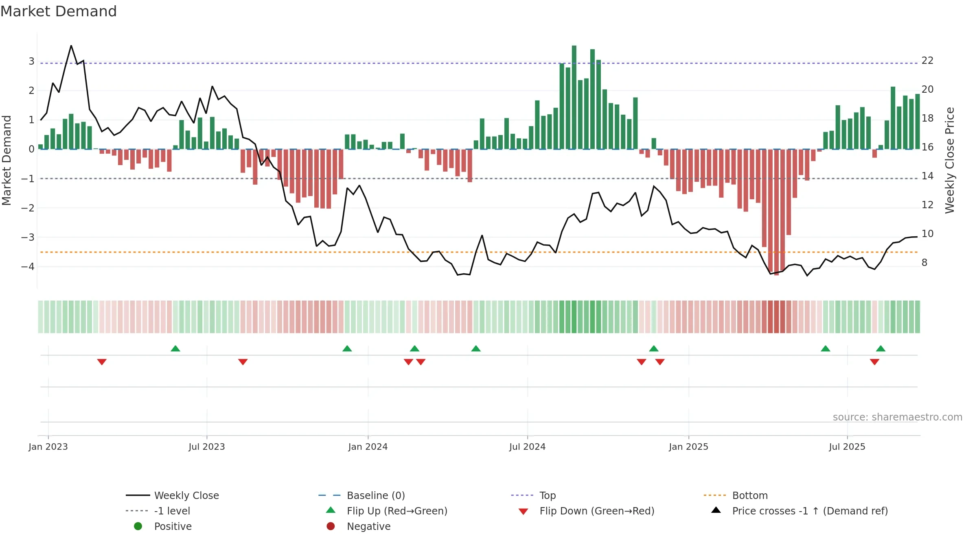Toggle the Top legend entry
The height and width of the screenshot is (549, 977).
point(533,495)
